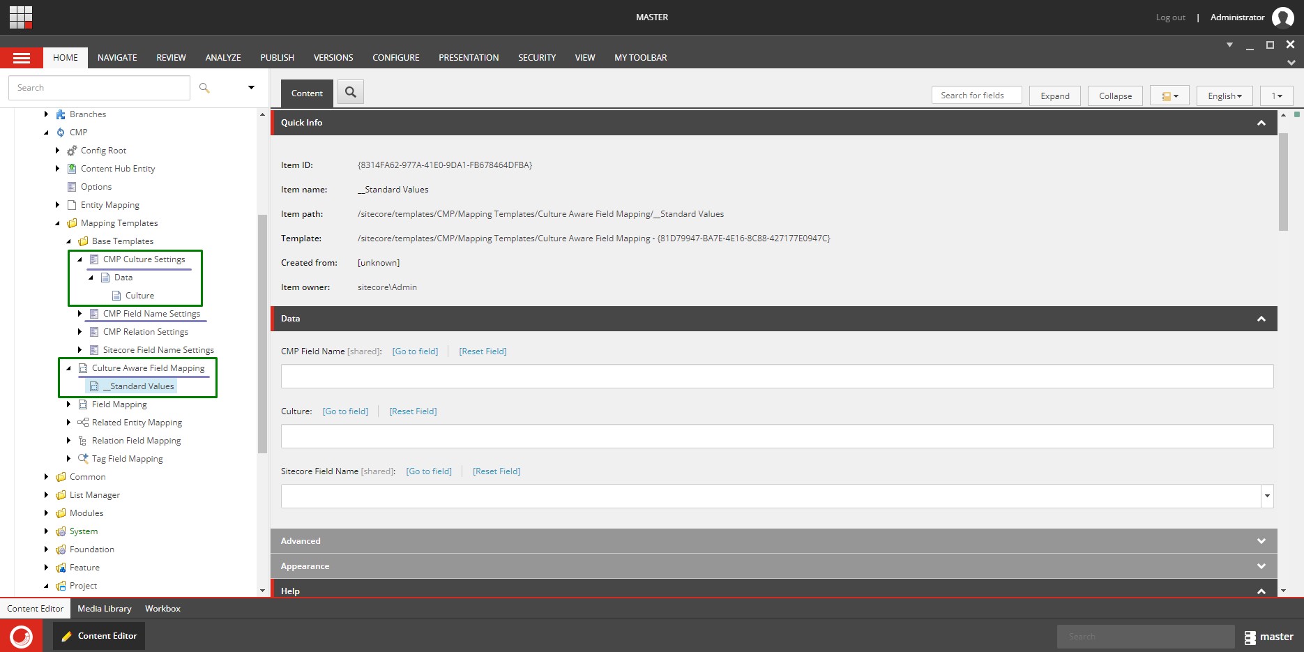Click Reset Field for Culture

[x=413, y=411]
